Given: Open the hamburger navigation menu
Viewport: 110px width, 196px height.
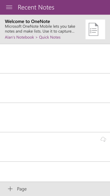Looking at the screenshot, I should (x=9, y=7).
